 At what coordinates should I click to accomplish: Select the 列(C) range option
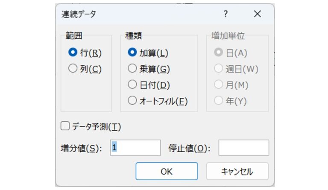73,68
